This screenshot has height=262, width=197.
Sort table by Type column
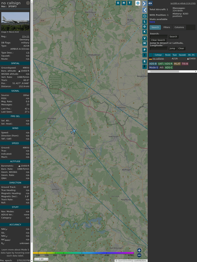coord(175,55)
